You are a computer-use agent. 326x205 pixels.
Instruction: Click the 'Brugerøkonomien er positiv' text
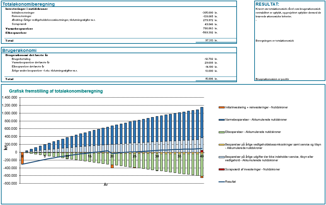pos(272,79)
